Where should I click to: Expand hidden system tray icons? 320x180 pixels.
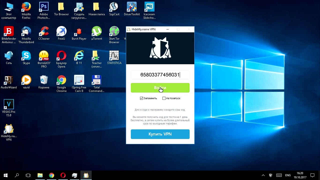pos(263,175)
